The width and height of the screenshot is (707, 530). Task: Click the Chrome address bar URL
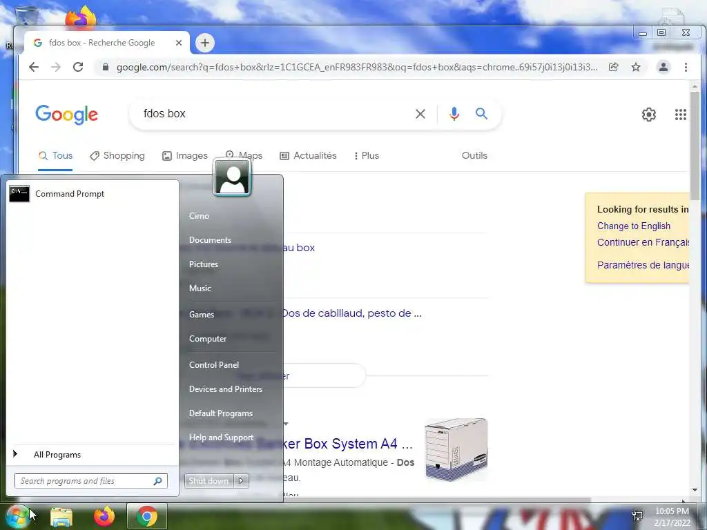pos(357,67)
